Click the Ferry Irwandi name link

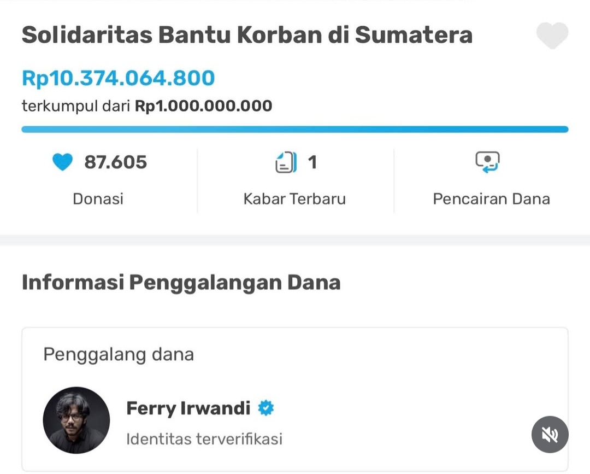point(188,408)
